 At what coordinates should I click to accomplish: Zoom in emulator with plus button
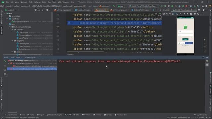click(x=205, y=40)
